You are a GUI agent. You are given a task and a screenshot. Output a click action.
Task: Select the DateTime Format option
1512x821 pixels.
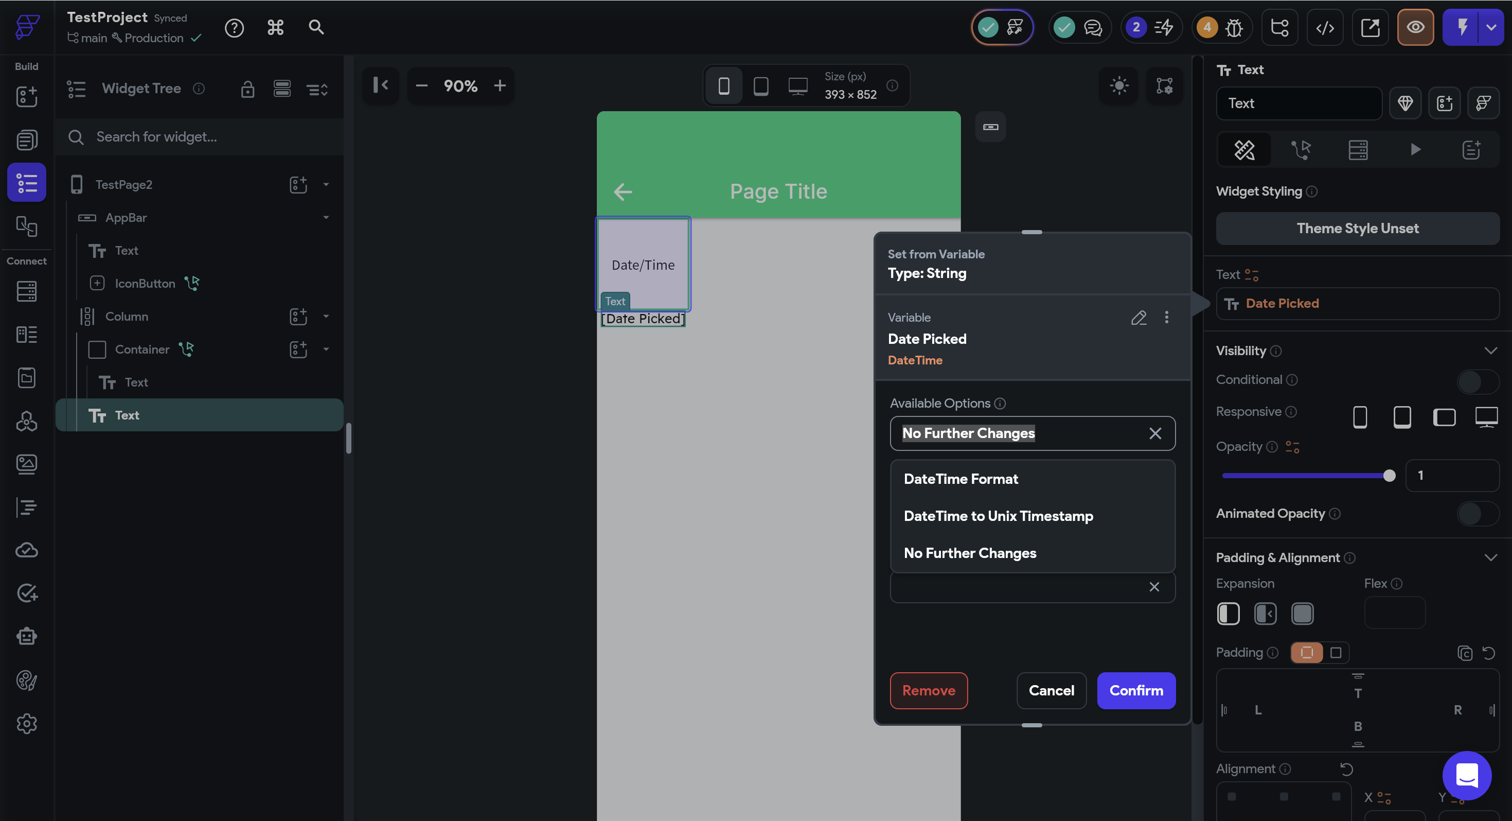[961, 479]
